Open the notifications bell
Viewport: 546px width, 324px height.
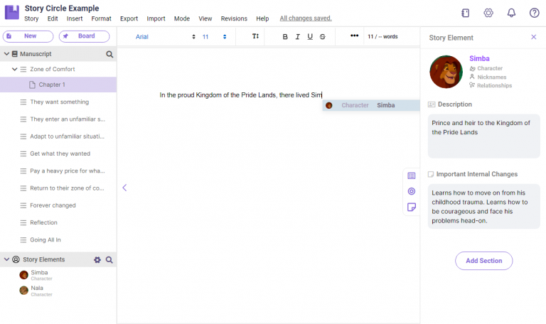[x=511, y=13]
